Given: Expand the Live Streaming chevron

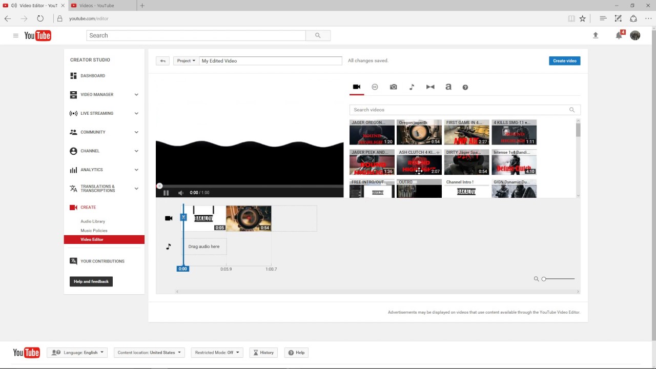Looking at the screenshot, I should point(136,113).
